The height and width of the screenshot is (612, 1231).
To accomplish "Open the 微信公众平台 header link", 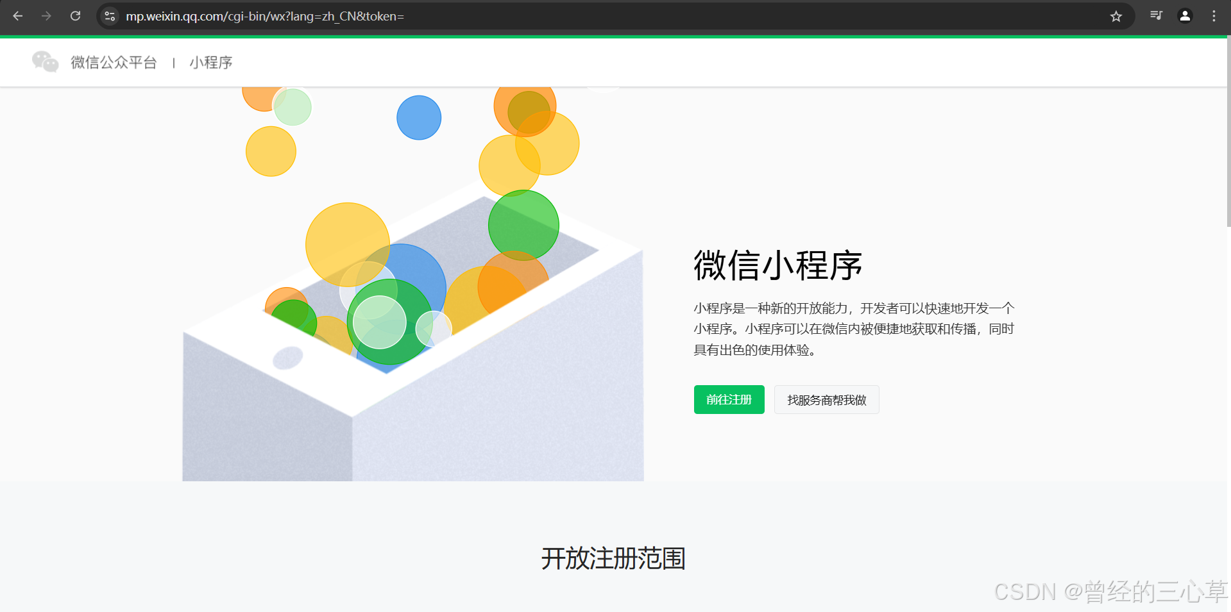I will 114,62.
